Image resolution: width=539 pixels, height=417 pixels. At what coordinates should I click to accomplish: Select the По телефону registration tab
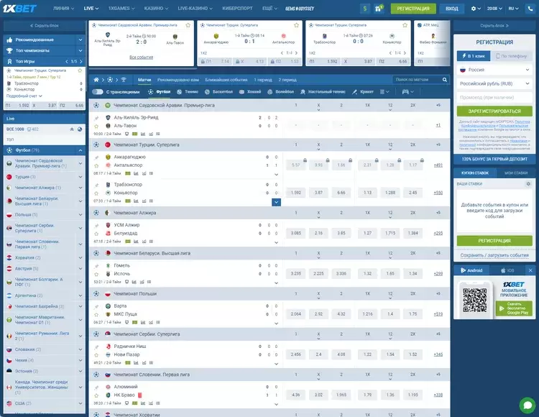(x=512, y=56)
